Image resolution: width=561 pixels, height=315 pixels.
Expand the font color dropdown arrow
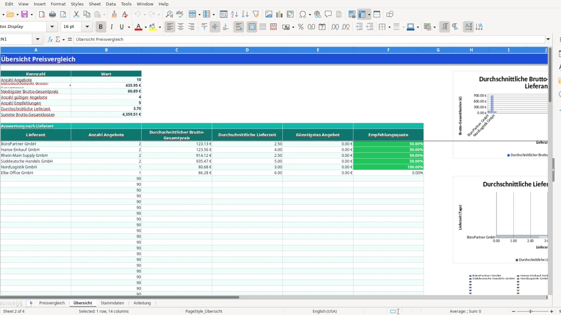145,27
